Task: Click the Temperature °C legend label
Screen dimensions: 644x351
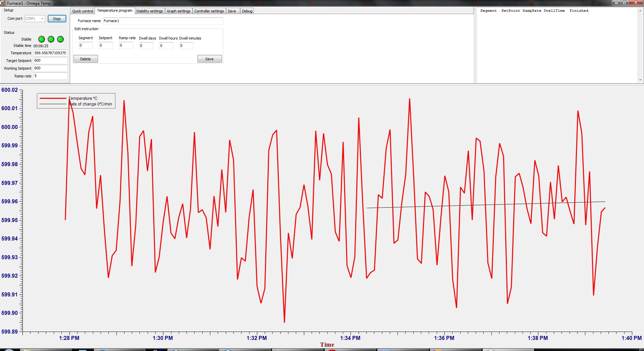Action: tap(83, 98)
